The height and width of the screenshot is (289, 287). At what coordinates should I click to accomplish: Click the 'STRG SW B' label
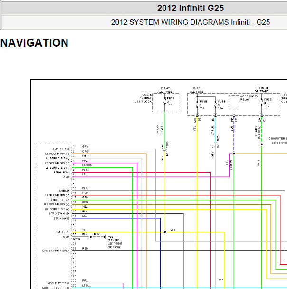click(61, 219)
